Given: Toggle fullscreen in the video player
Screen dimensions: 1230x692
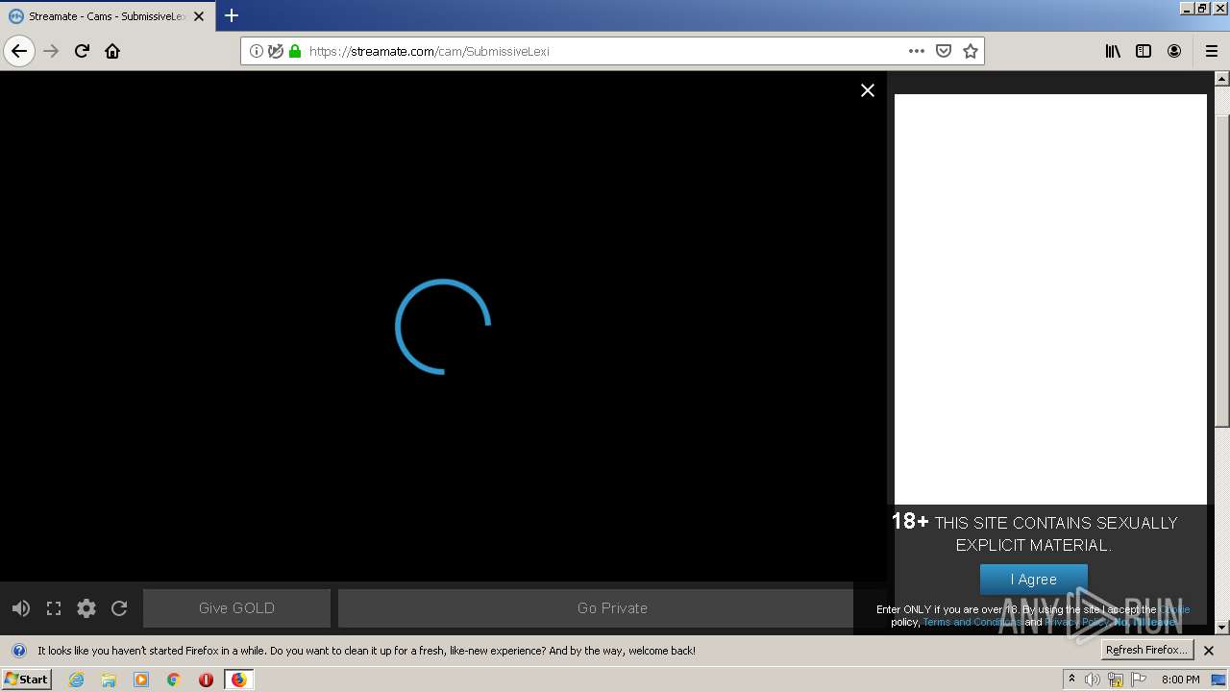Looking at the screenshot, I should coord(54,608).
